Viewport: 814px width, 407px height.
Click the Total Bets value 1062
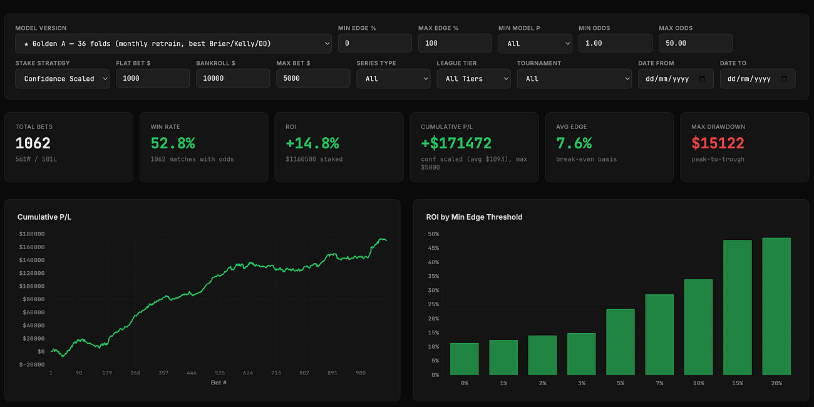33,143
